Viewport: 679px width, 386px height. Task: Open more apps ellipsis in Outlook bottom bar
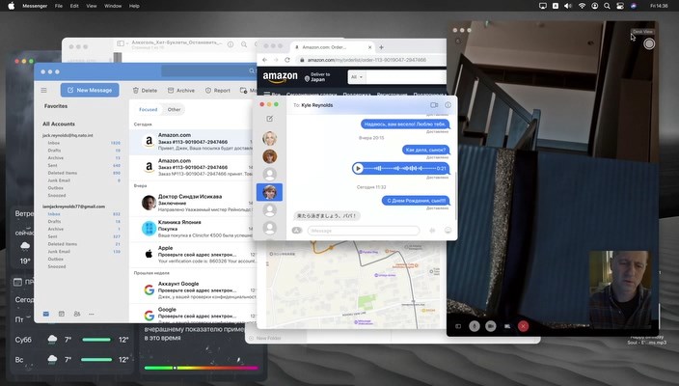pyautogui.click(x=92, y=314)
